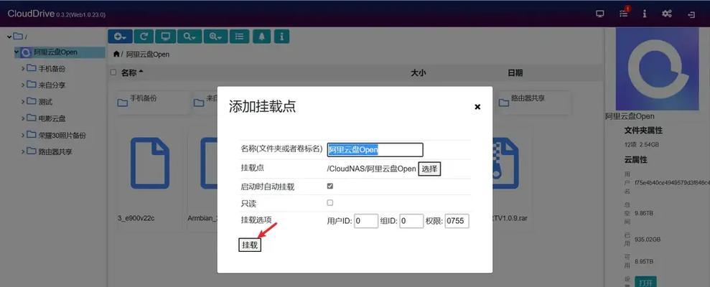The image size is (710, 287).
Task: Open the search magnifier dropdown button
Action: tap(190, 37)
